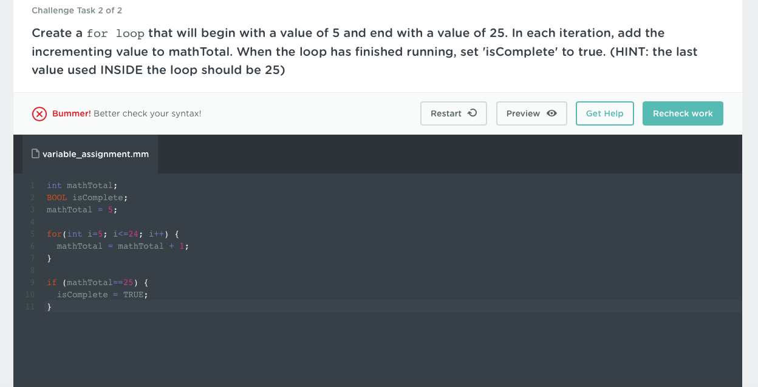The image size is (758, 387).
Task: Place cursor in the isComplete = TRUE line
Action: click(x=102, y=295)
